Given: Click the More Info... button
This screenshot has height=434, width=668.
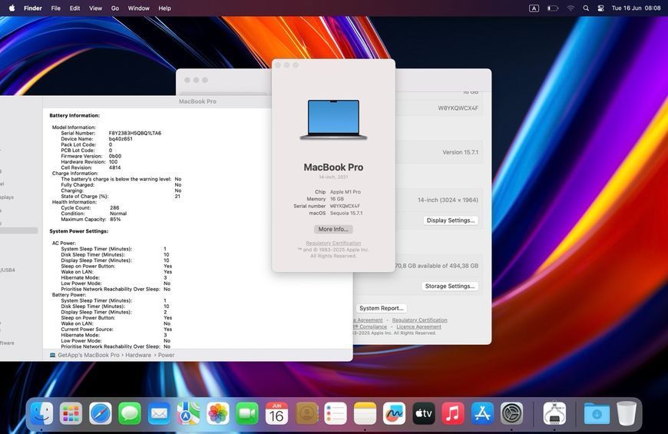Looking at the screenshot, I should click(333, 229).
